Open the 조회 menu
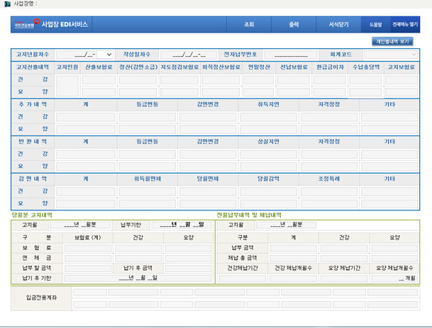 (x=249, y=25)
